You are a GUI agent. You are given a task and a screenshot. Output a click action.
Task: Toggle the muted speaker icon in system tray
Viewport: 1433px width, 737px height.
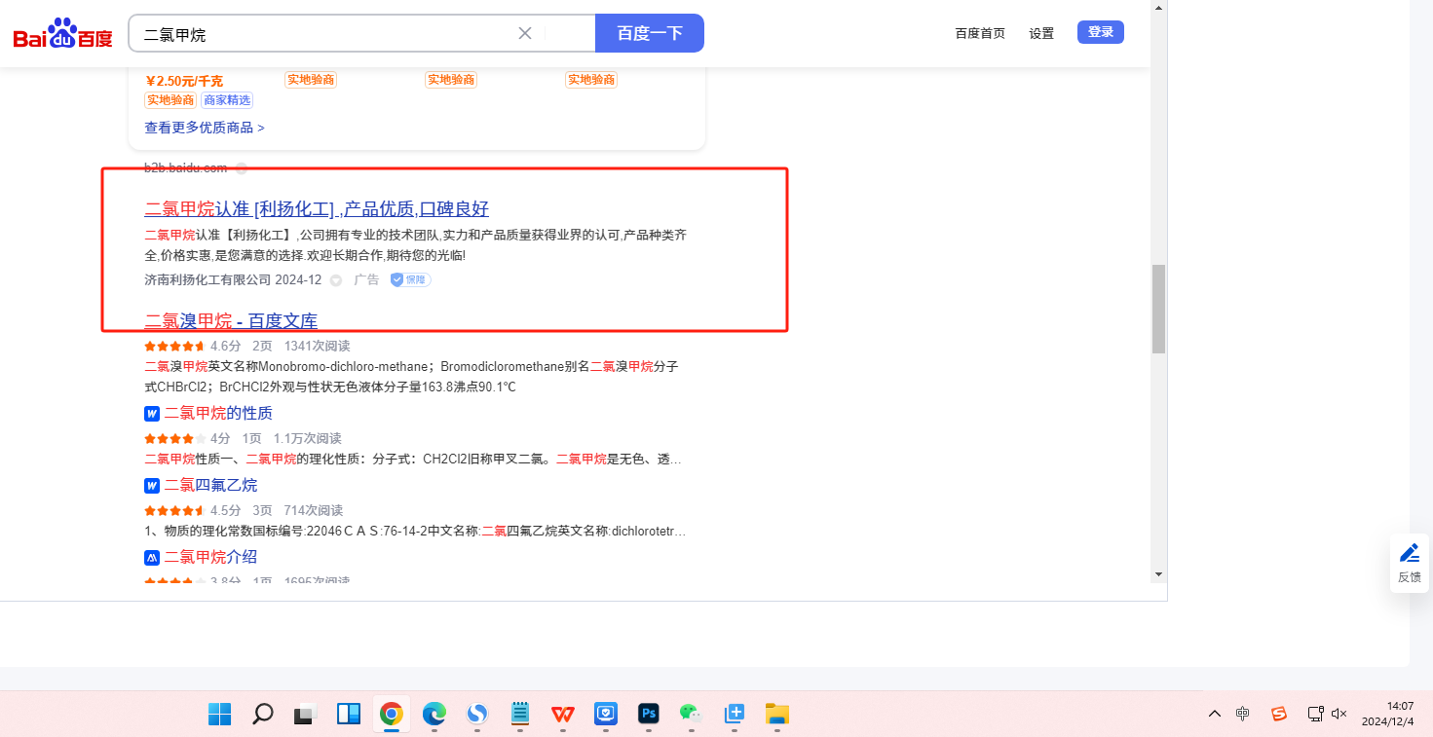[1339, 714]
